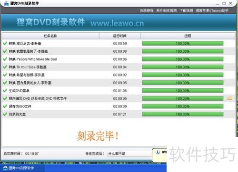Click the 进程 column header
Image resolution: width=238 pixels, height=172 pixels.
coord(188,36)
